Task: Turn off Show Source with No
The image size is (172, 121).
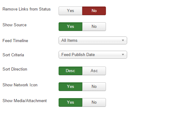Action: (94, 27)
